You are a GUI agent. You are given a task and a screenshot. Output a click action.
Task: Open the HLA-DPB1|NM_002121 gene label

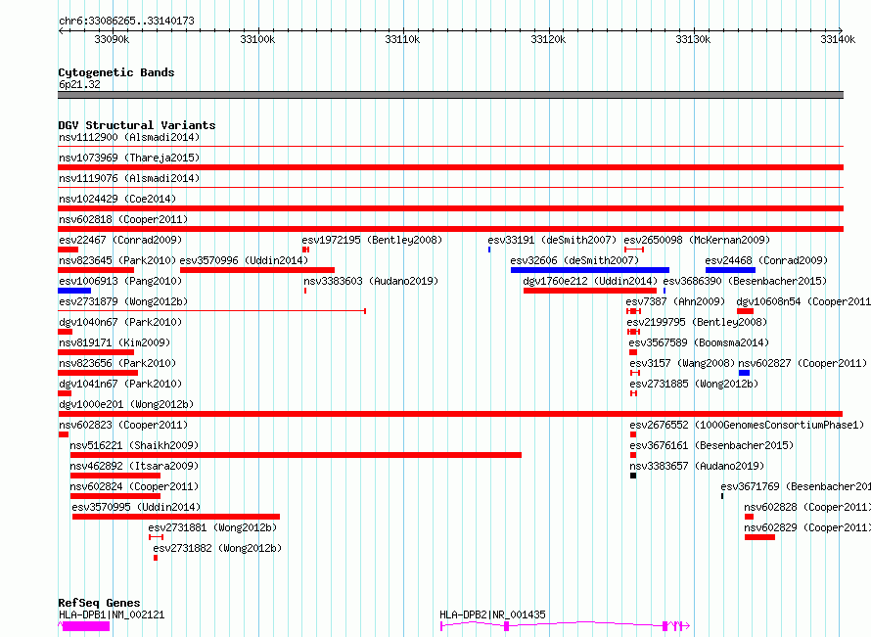[112, 614]
